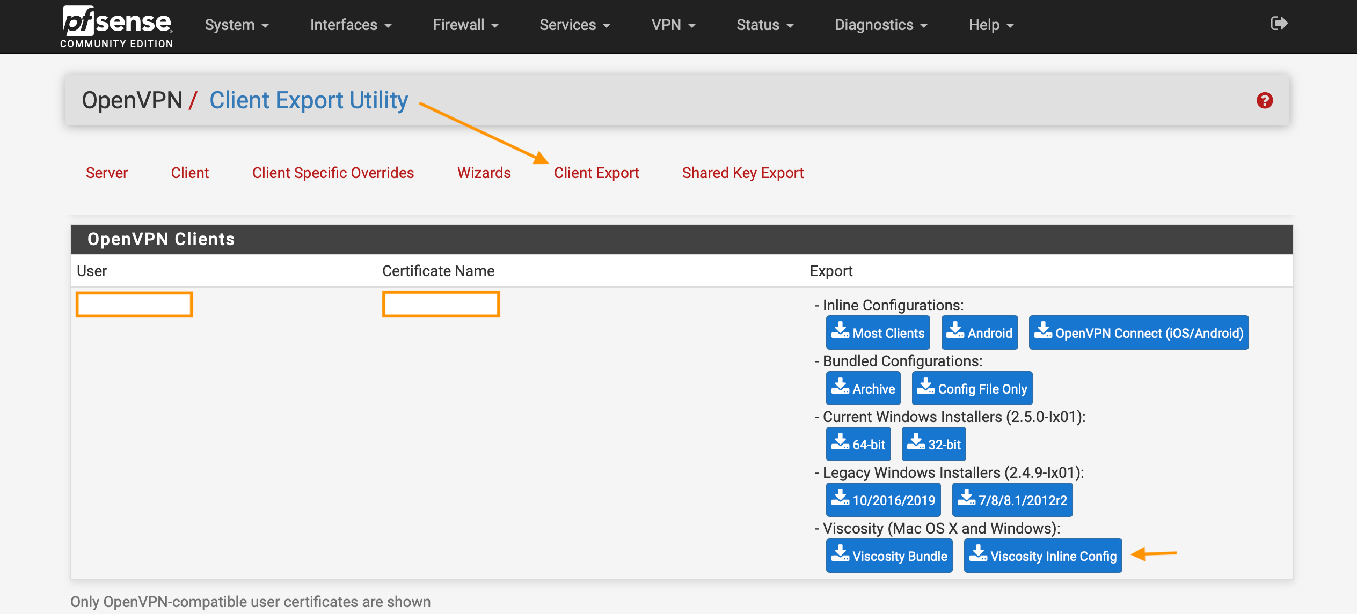Open the Diagnostics dropdown
The width and height of the screenshot is (1357, 614).
(881, 25)
